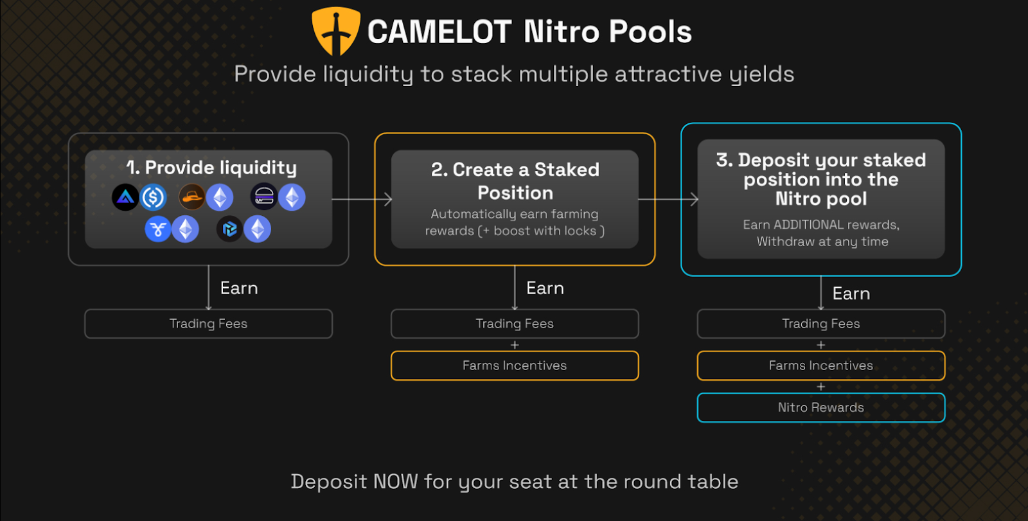Click the blue cube token icon
The image size is (1028, 521).
point(229,229)
